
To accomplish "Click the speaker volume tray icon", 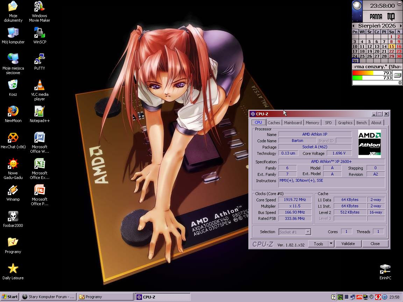I will pyautogui.click(x=372, y=297).
